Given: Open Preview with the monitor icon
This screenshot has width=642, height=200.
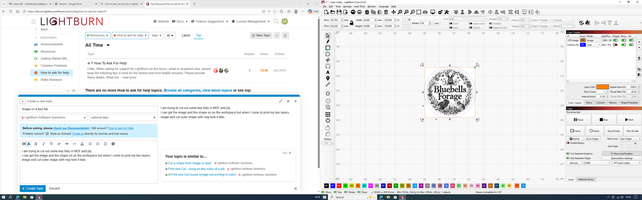Looking at the screenshot, I should (x=433, y=12).
